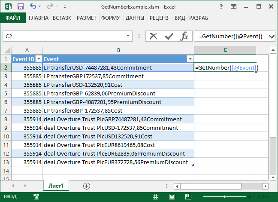Click cell 'LP transferUSD-132520,91Cost'

tap(118, 85)
